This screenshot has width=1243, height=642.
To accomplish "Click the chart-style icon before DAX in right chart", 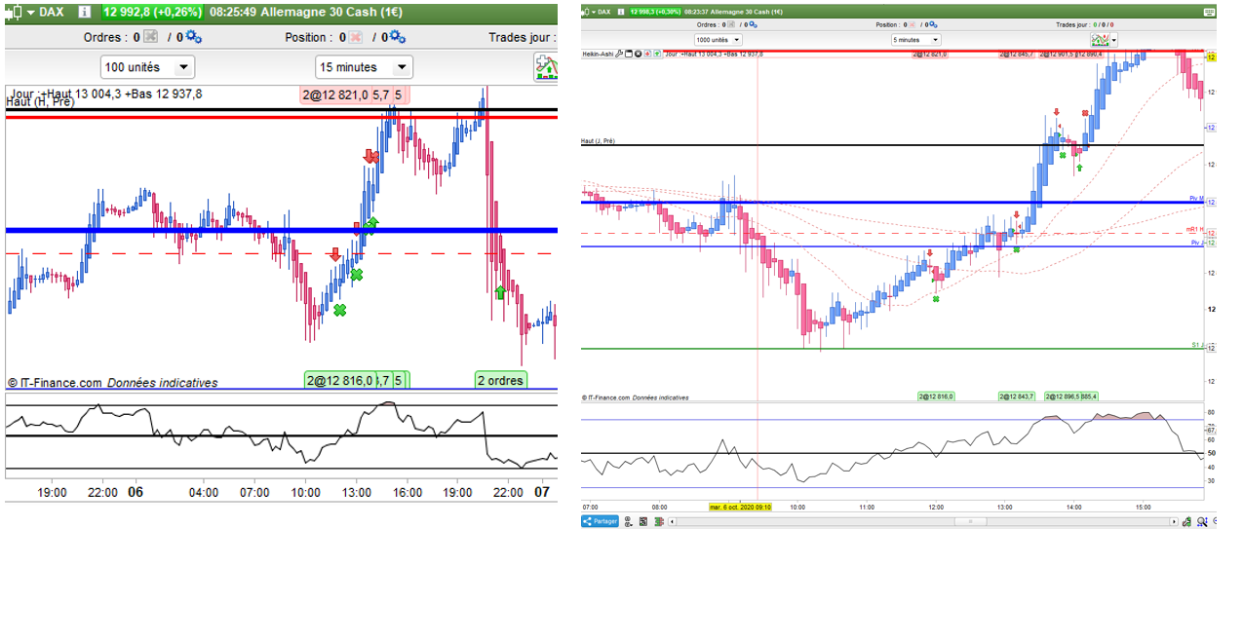I will pyautogui.click(x=586, y=12).
